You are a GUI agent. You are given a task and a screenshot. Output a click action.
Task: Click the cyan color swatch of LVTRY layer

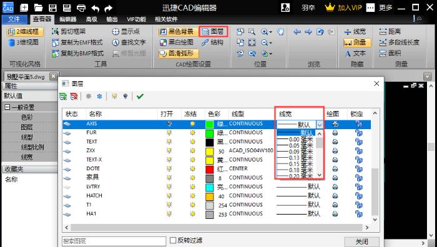209,187
